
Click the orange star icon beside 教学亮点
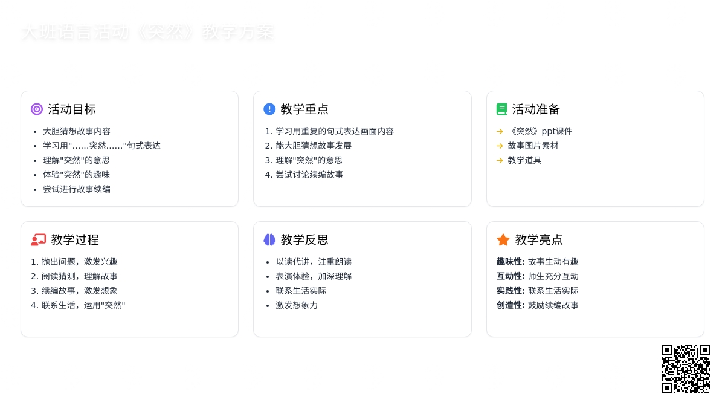point(503,240)
